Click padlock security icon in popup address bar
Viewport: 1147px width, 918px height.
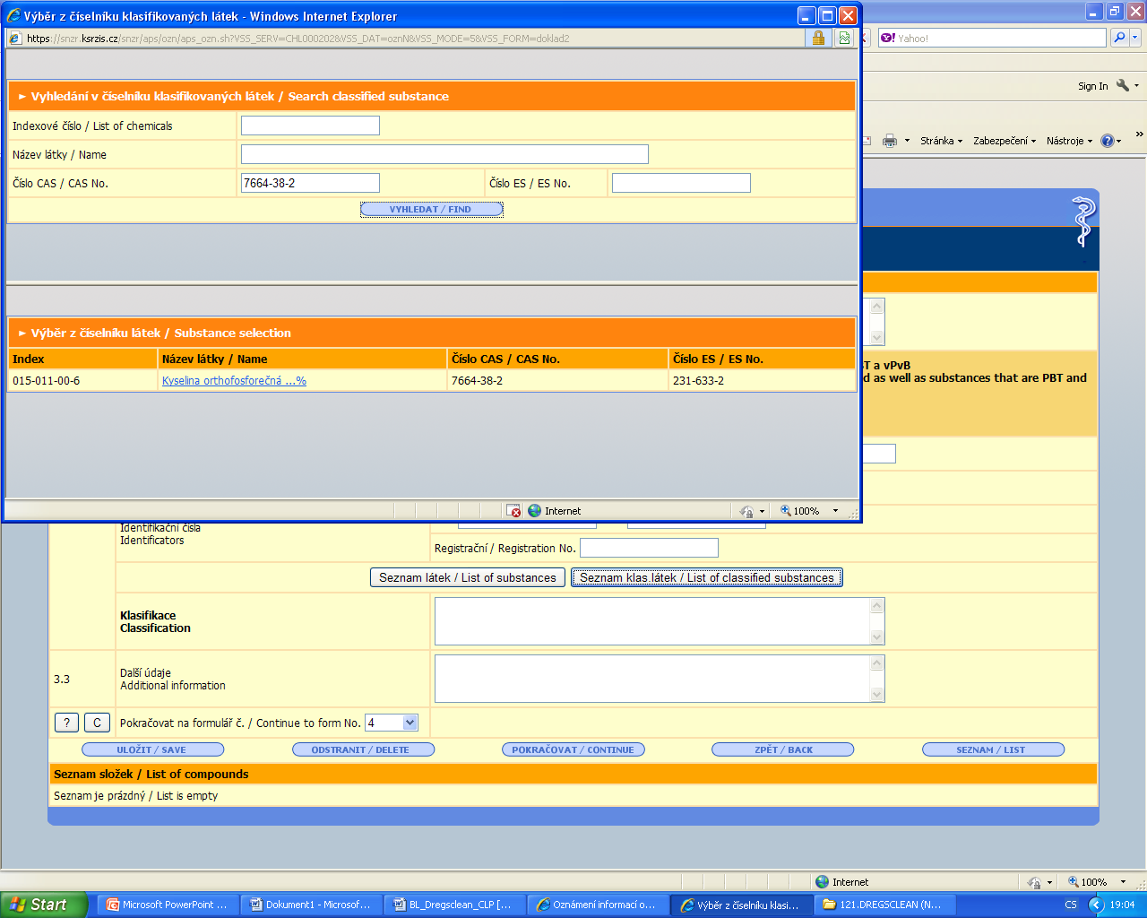tap(818, 38)
